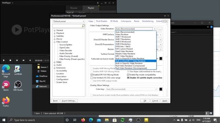Expand the Playback tree node
The height and width of the screenshot is (123, 220).
pos(55,33)
